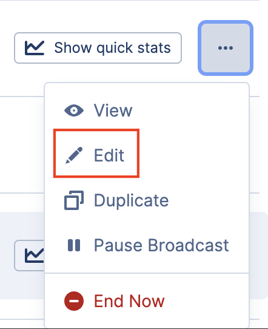
Task: Click the partially hidden chart icon in lower row
Action: tap(35, 256)
